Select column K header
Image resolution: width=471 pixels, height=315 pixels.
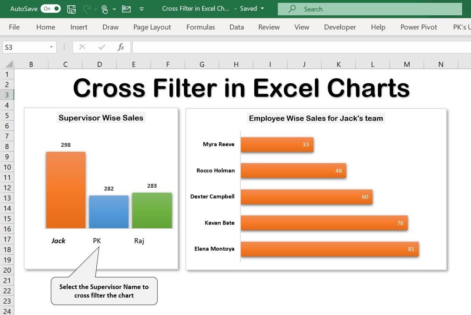tap(338, 64)
